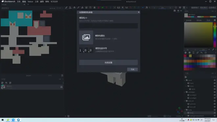
Task: Collapse the bottom outliner folder
Action: pos(186,116)
